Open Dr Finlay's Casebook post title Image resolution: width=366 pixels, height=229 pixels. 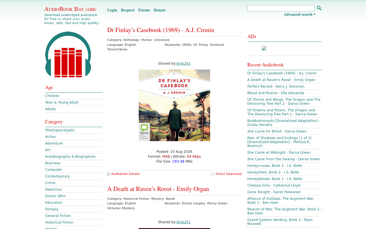point(161,30)
